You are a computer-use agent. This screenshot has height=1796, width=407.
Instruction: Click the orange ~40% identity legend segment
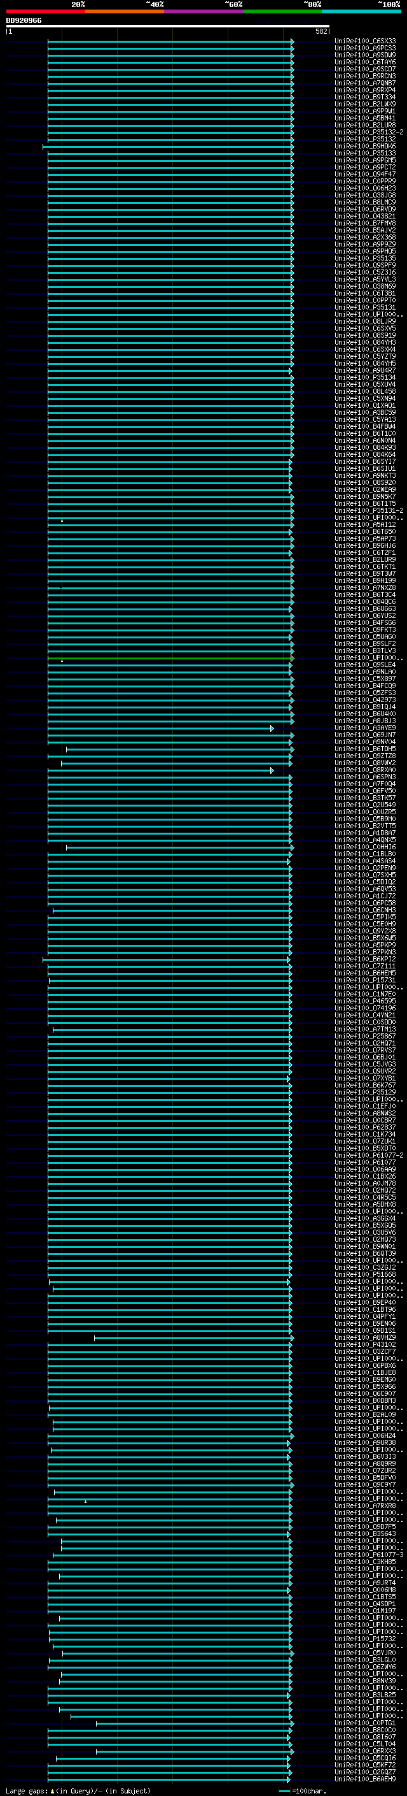point(125,11)
